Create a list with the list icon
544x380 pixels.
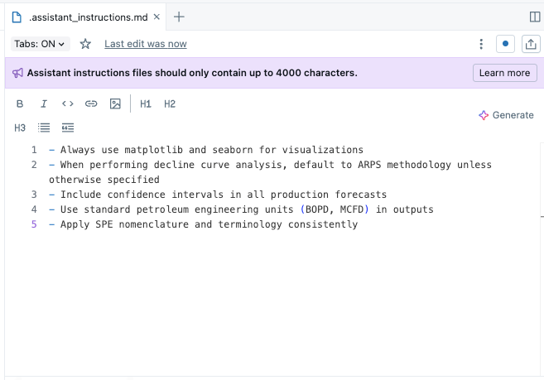44,127
